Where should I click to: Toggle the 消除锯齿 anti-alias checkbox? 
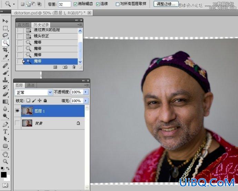tap(75, 4)
